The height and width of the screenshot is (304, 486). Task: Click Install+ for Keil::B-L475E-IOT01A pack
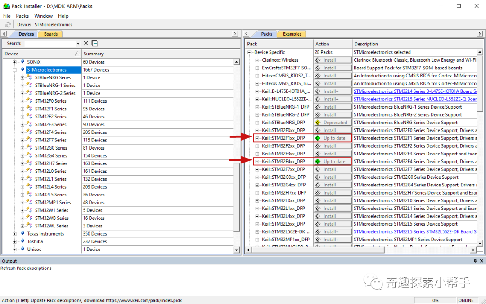coord(333,91)
